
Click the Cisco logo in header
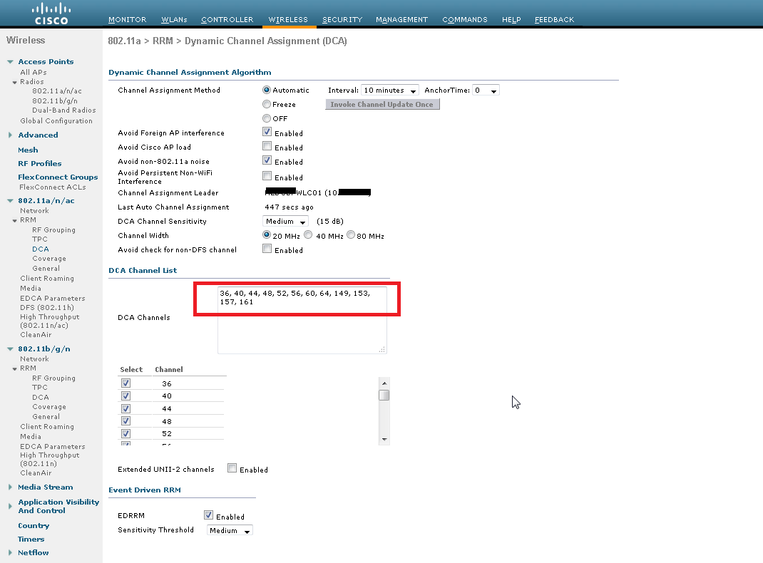tap(51, 13)
